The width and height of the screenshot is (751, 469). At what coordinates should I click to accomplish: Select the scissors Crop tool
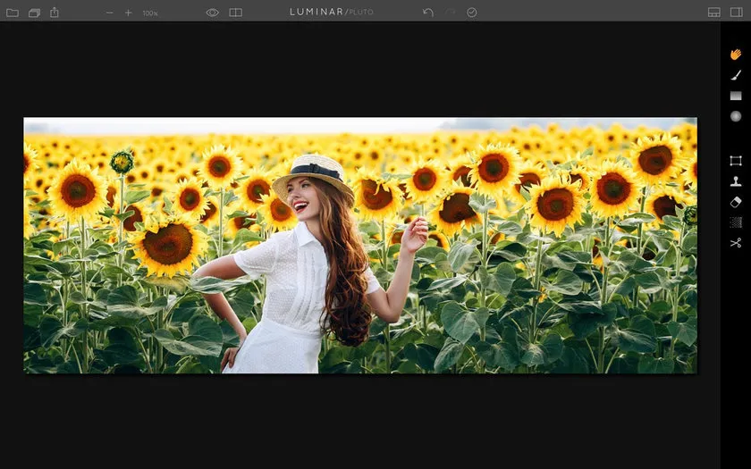pos(735,243)
